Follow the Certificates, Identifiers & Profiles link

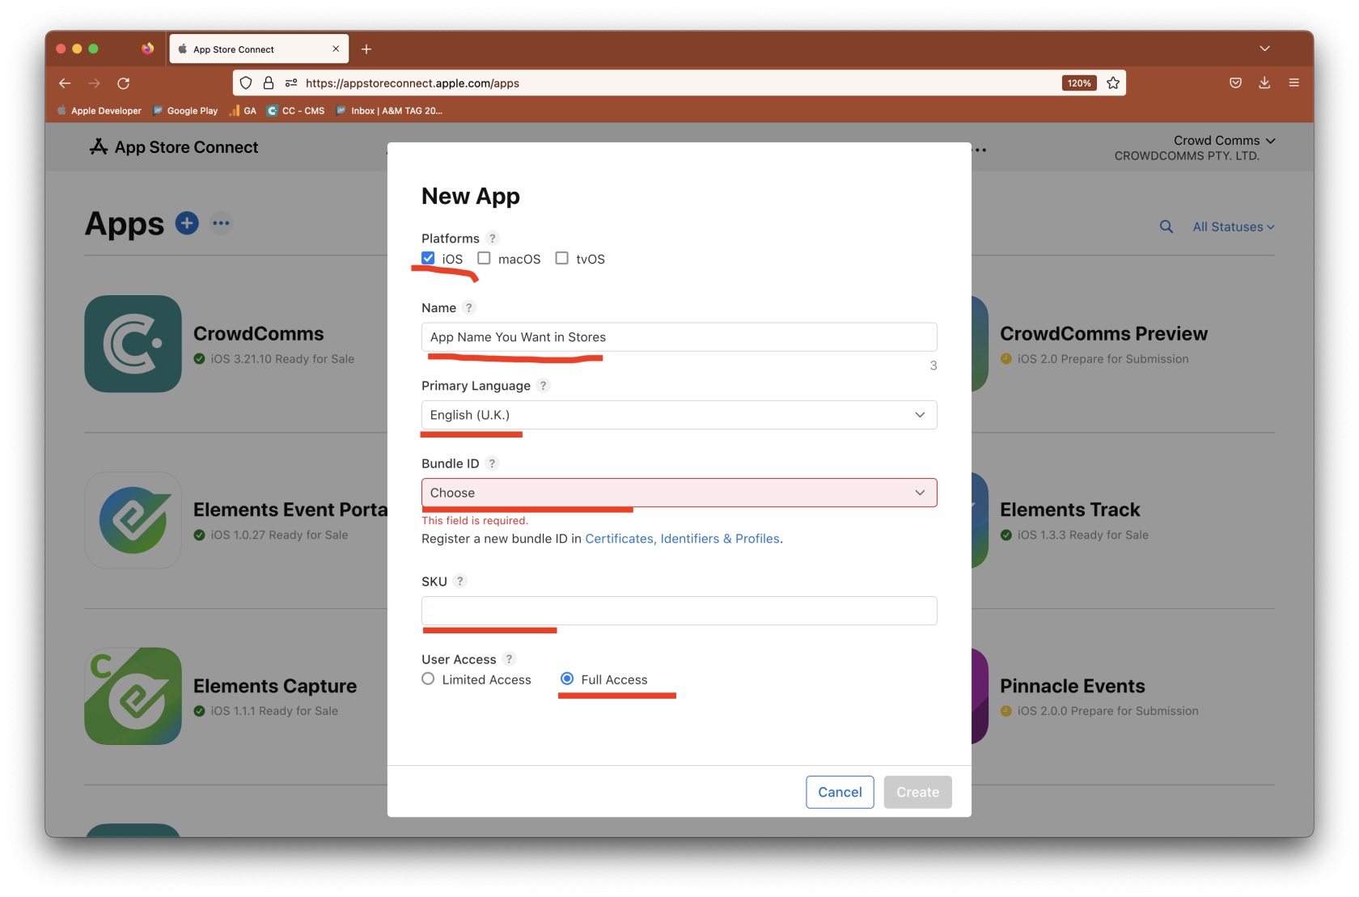tap(682, 539)
